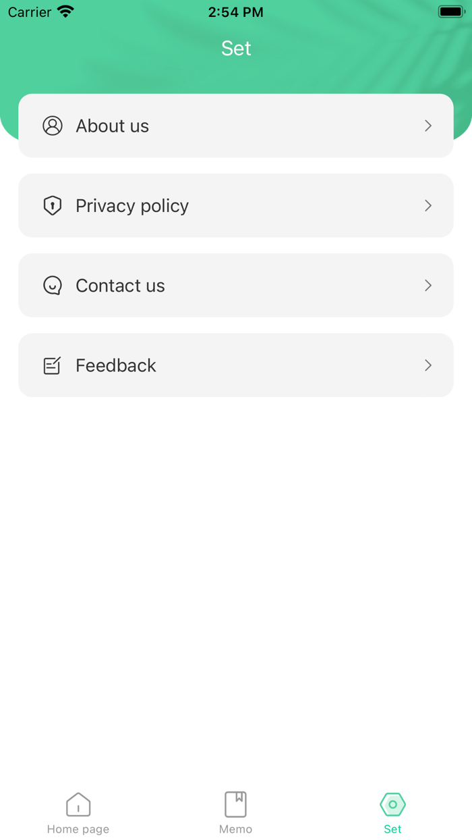The height and width of the screenshot is (840, 472).
Task: Click the About us person icon
Action: pos(53,126)
